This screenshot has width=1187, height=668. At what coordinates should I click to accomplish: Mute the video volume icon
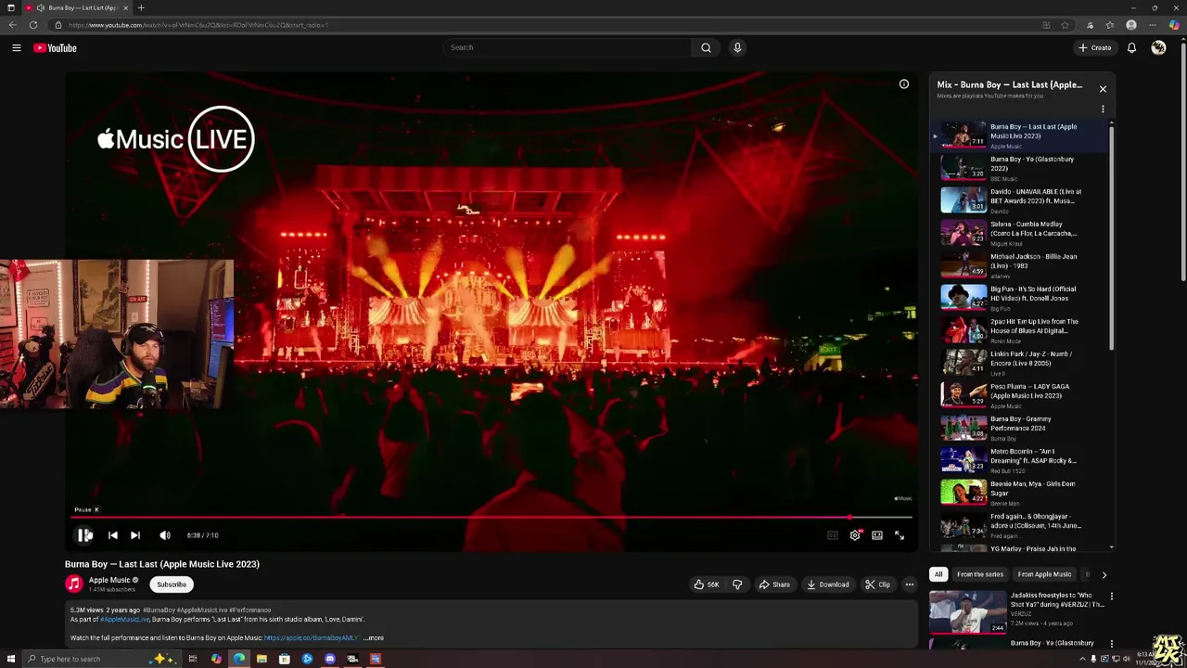tap(165, 535)
